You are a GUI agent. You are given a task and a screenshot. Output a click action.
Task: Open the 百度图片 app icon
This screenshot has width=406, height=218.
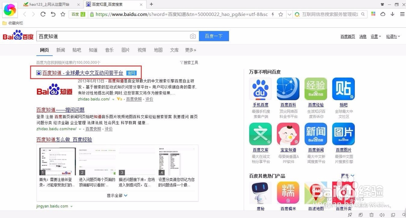coord(343,134)
